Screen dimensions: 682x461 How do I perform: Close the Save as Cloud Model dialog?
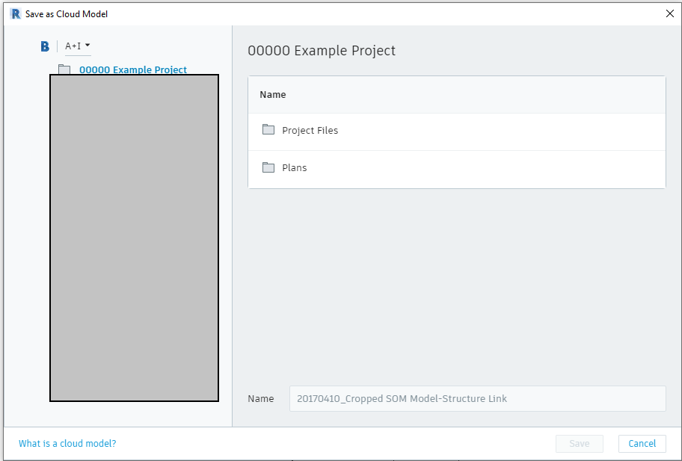pyautogui.click(x=670, y=13)
